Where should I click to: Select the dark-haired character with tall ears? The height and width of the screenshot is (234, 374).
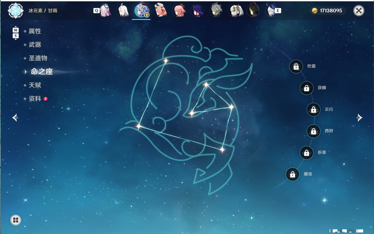pos(253,10)
